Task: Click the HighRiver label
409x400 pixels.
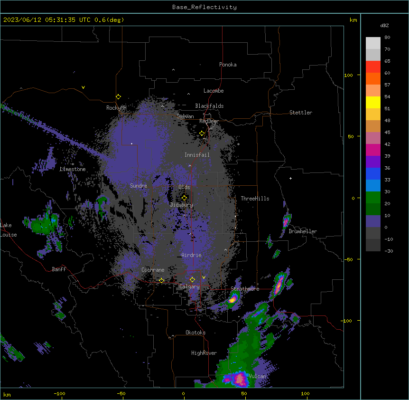Action: [204, 353]
